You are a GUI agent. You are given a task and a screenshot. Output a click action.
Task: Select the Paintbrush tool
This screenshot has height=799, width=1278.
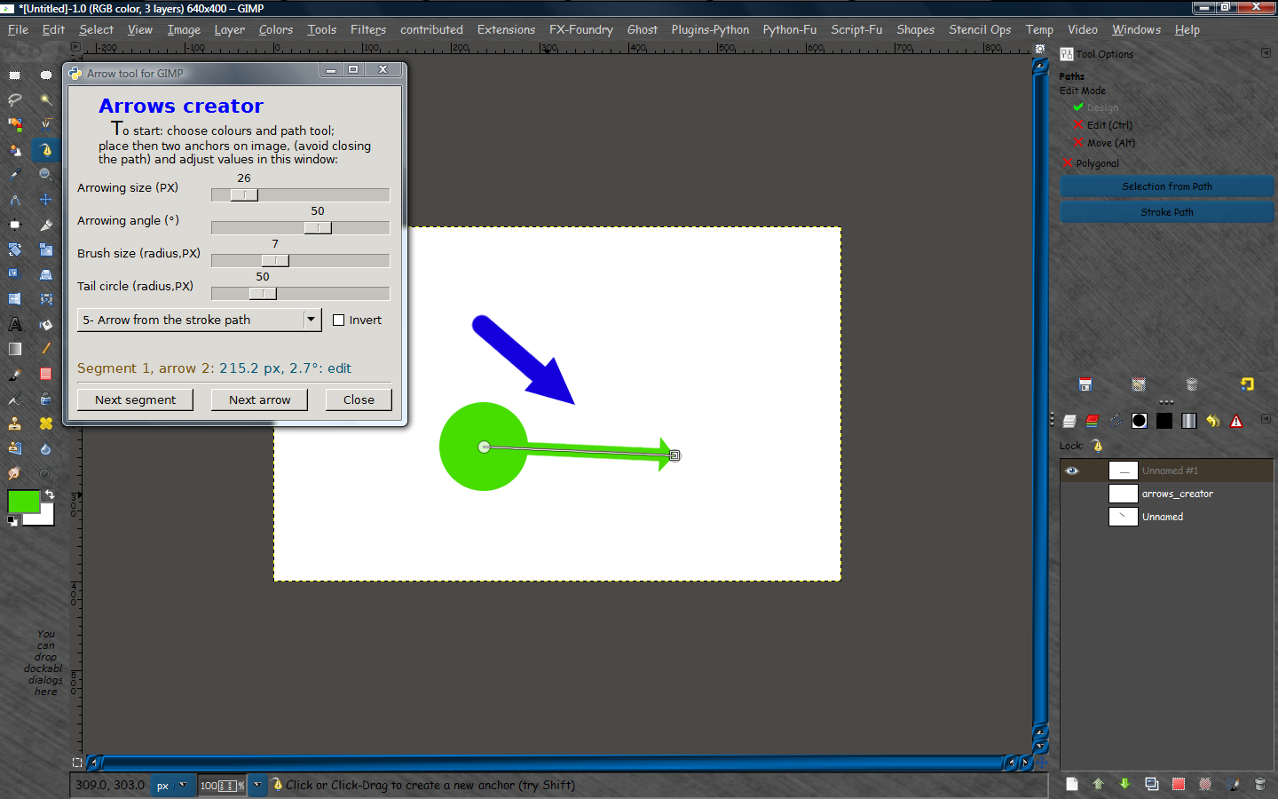pos(15,374)
